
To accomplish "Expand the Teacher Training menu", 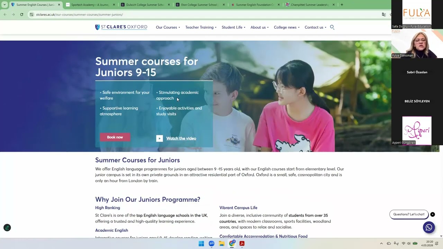I will [x=201, y=27].
